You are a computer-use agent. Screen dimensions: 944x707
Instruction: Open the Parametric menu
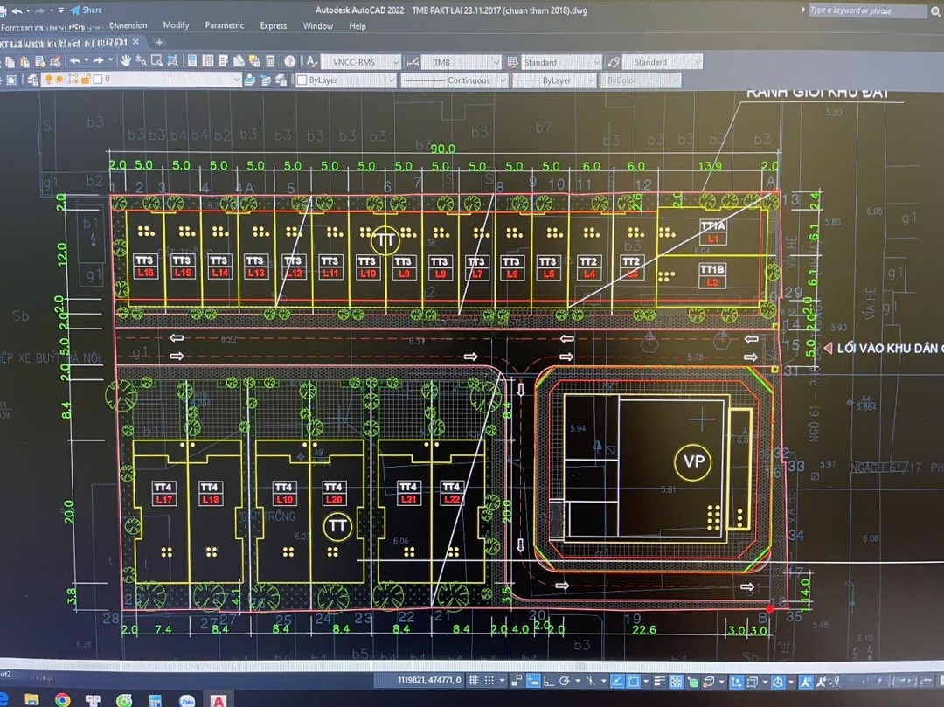[x=225, y=25]
